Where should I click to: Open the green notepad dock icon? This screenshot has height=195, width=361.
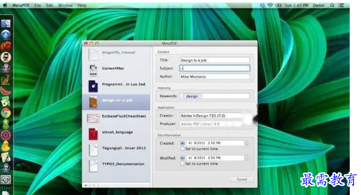(x=6, y=102)
